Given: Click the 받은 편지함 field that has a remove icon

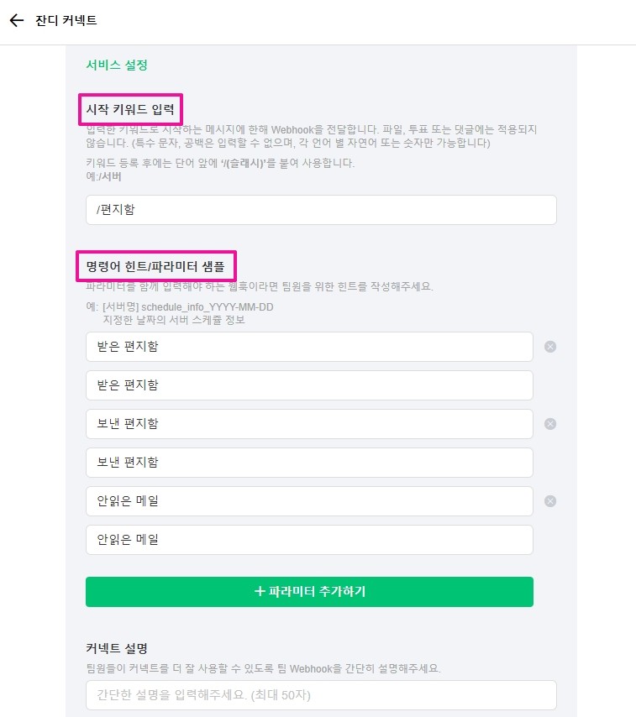Looking at the screenshot, I should pyautogui.click(x=309, y=347).
